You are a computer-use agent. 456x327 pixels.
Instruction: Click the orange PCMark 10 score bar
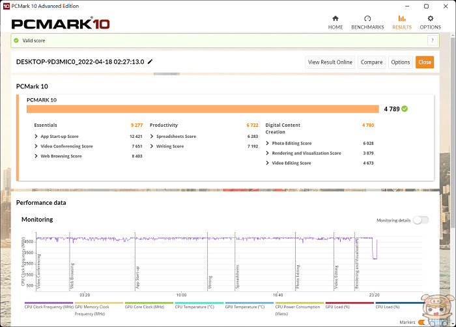pos(203,109)
